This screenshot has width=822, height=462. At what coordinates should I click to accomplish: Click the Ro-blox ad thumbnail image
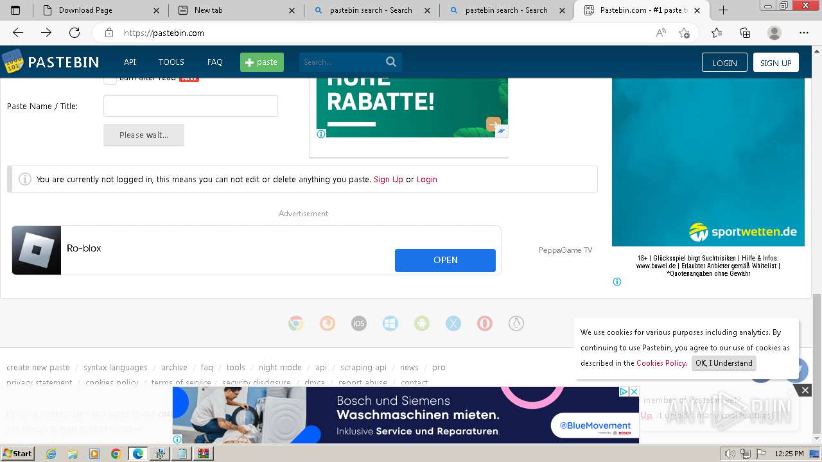[x=37, y=250]
